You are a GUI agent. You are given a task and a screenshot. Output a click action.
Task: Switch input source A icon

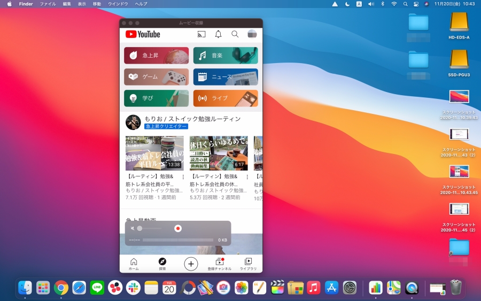click(x=359, y=4)
